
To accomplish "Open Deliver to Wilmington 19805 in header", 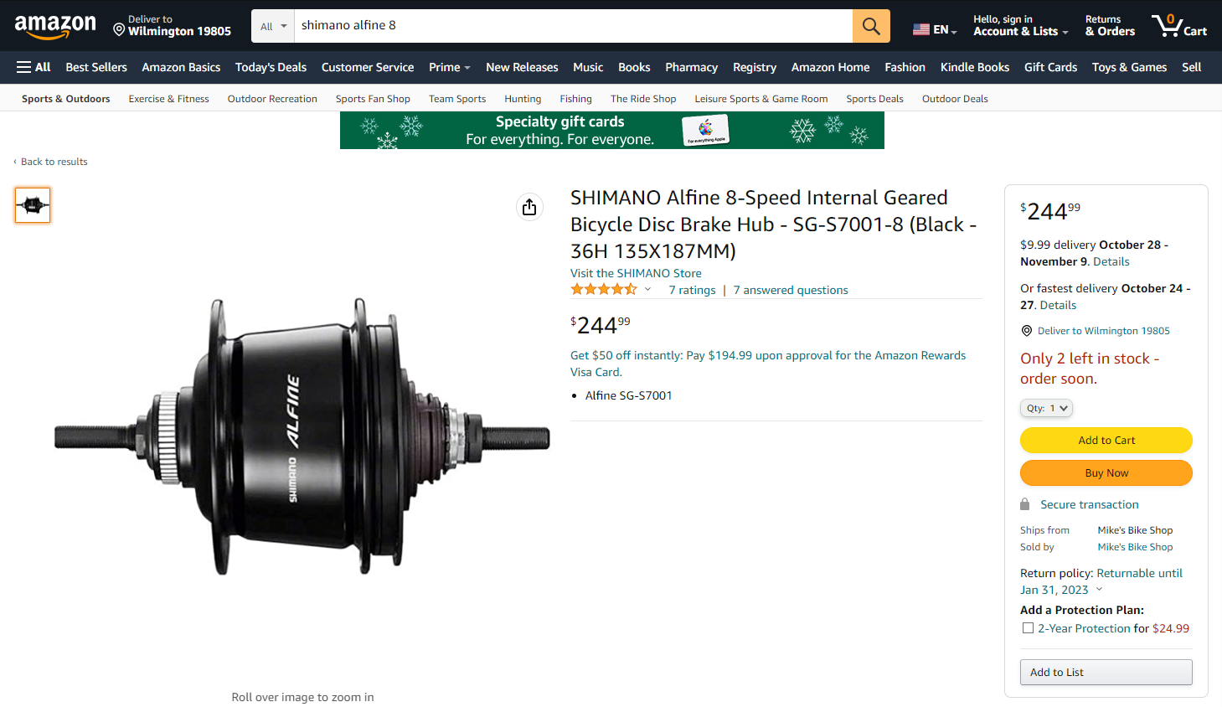I will click(x=173, y=26).
